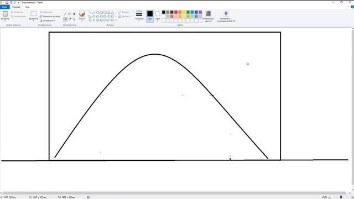Choose the Oval shape

(x=97, y=13)
